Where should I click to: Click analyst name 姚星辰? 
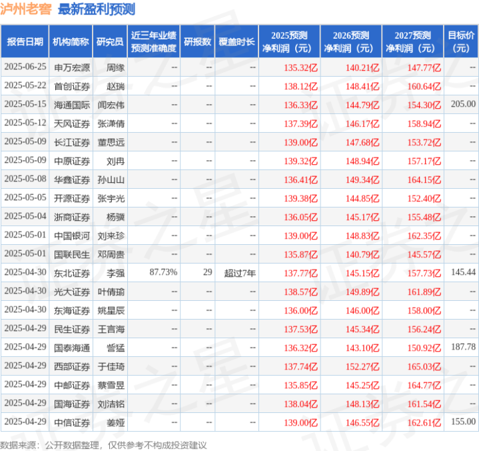coord(111,310)
